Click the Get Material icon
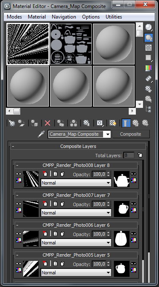 pyautogui.click(x=12, y=123)
